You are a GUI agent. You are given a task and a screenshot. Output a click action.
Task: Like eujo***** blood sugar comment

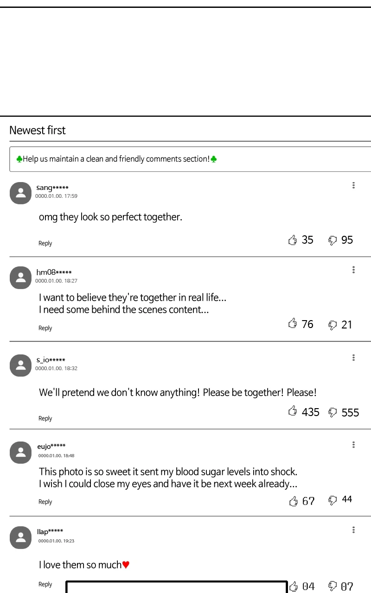pyautogui.click(x=294, y=501)
